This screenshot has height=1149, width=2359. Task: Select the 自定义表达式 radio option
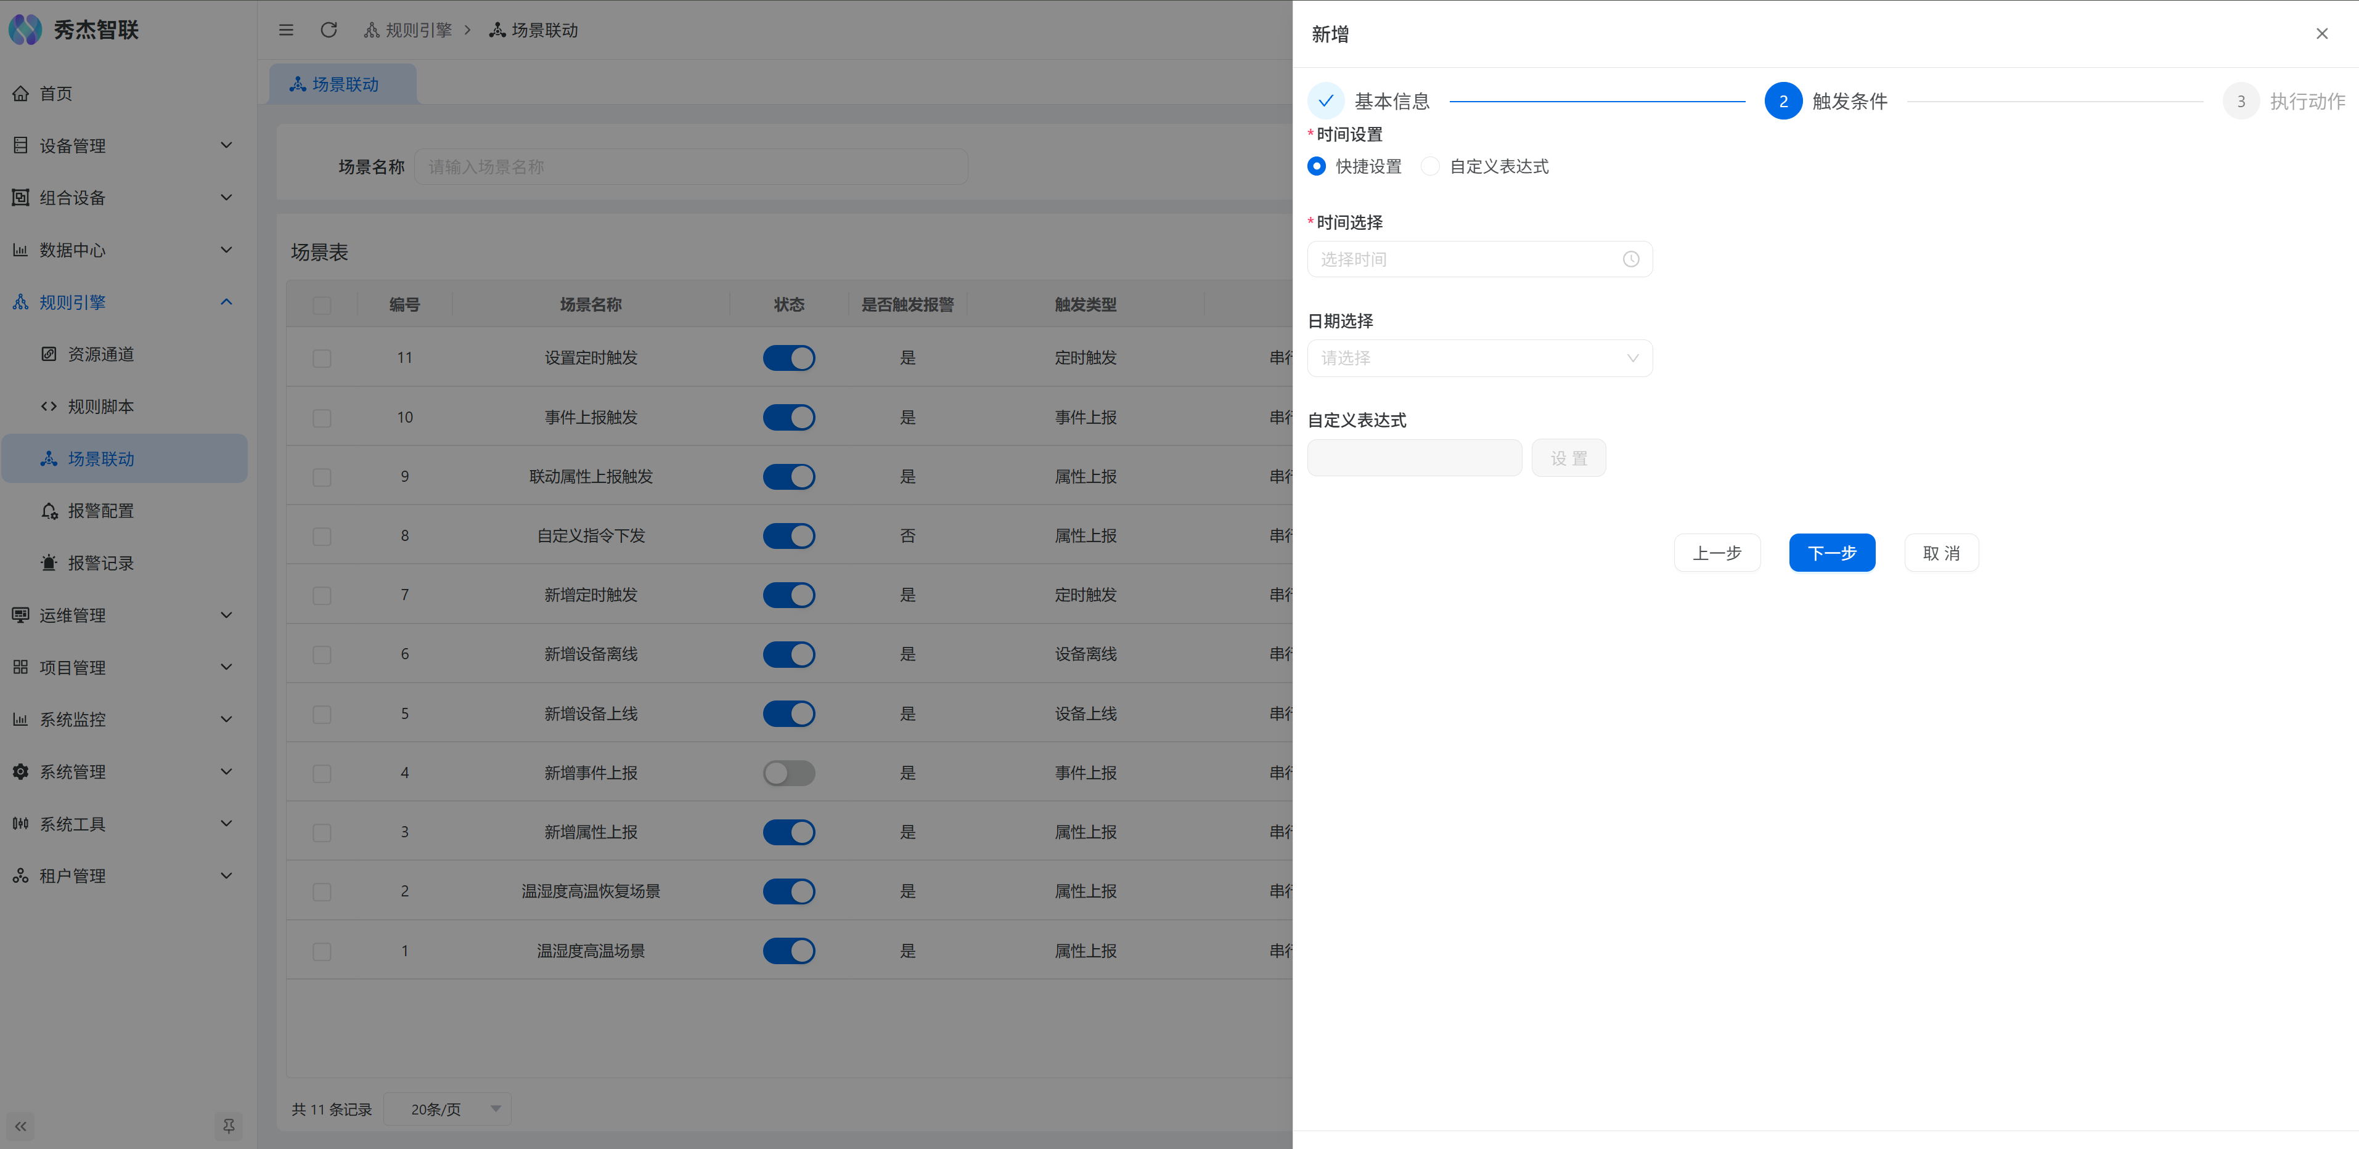(x=1431, y=166)
